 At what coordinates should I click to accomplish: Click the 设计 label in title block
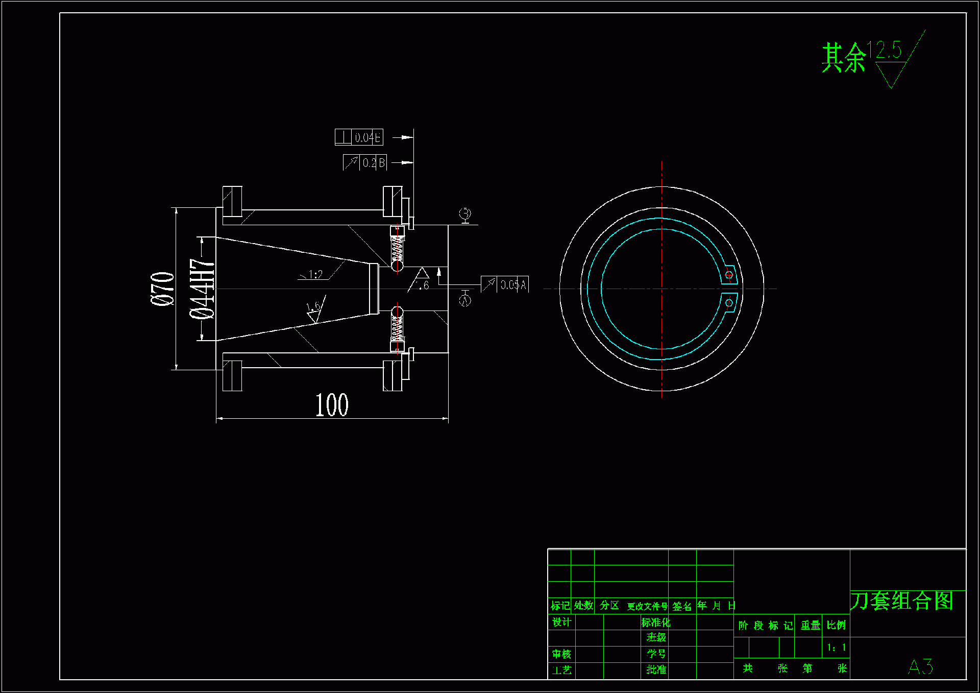tap(561, 622)
